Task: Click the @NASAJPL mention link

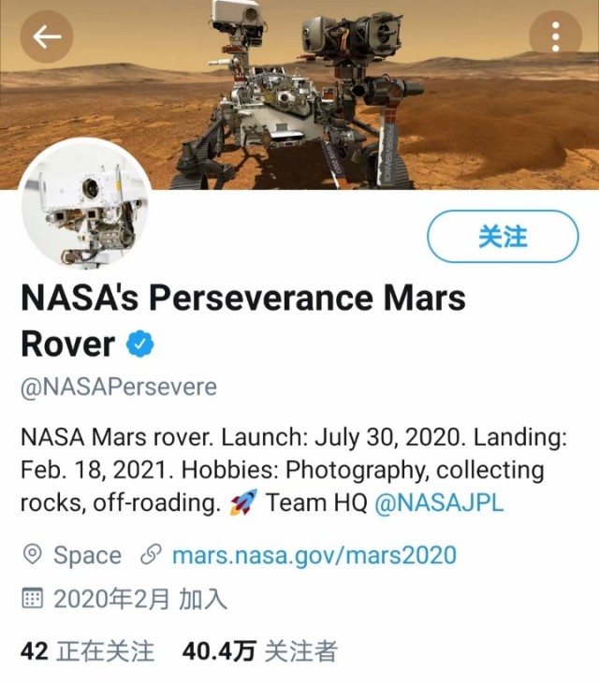Action: [439, 503]
